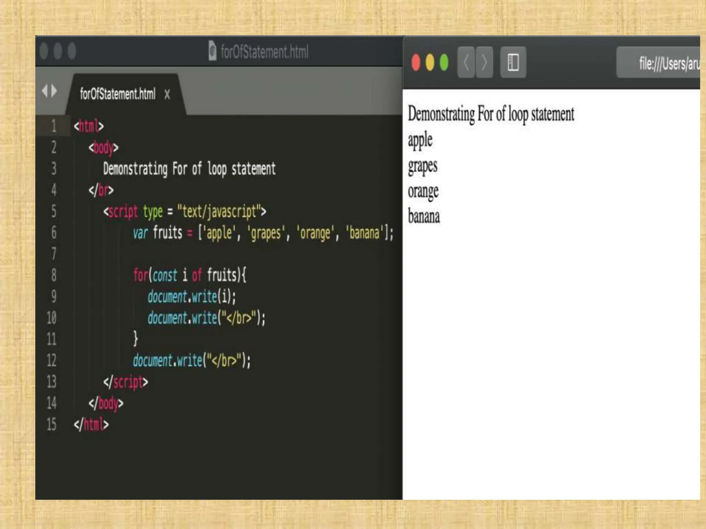This screenshot has height=529, width=706.
Task: Click the file icon in editor title bar
Action: pyautogui.click(x=213, y=51)
